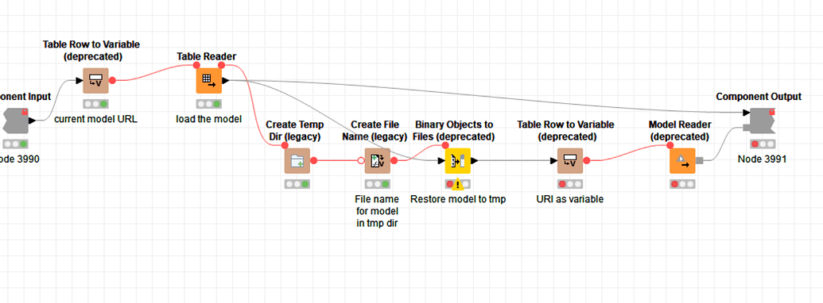Viewport: 823px width, 303px height.
Task: Select the Model Reader node icon
Action: pyautogui.click(x=682, y=161)
